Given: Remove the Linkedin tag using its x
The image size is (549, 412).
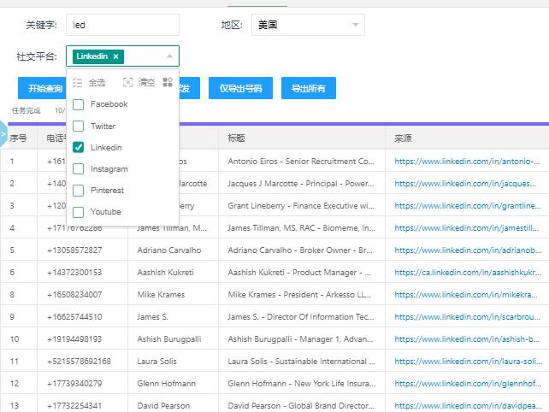Looking at the screenshot, I should (115, 56).
